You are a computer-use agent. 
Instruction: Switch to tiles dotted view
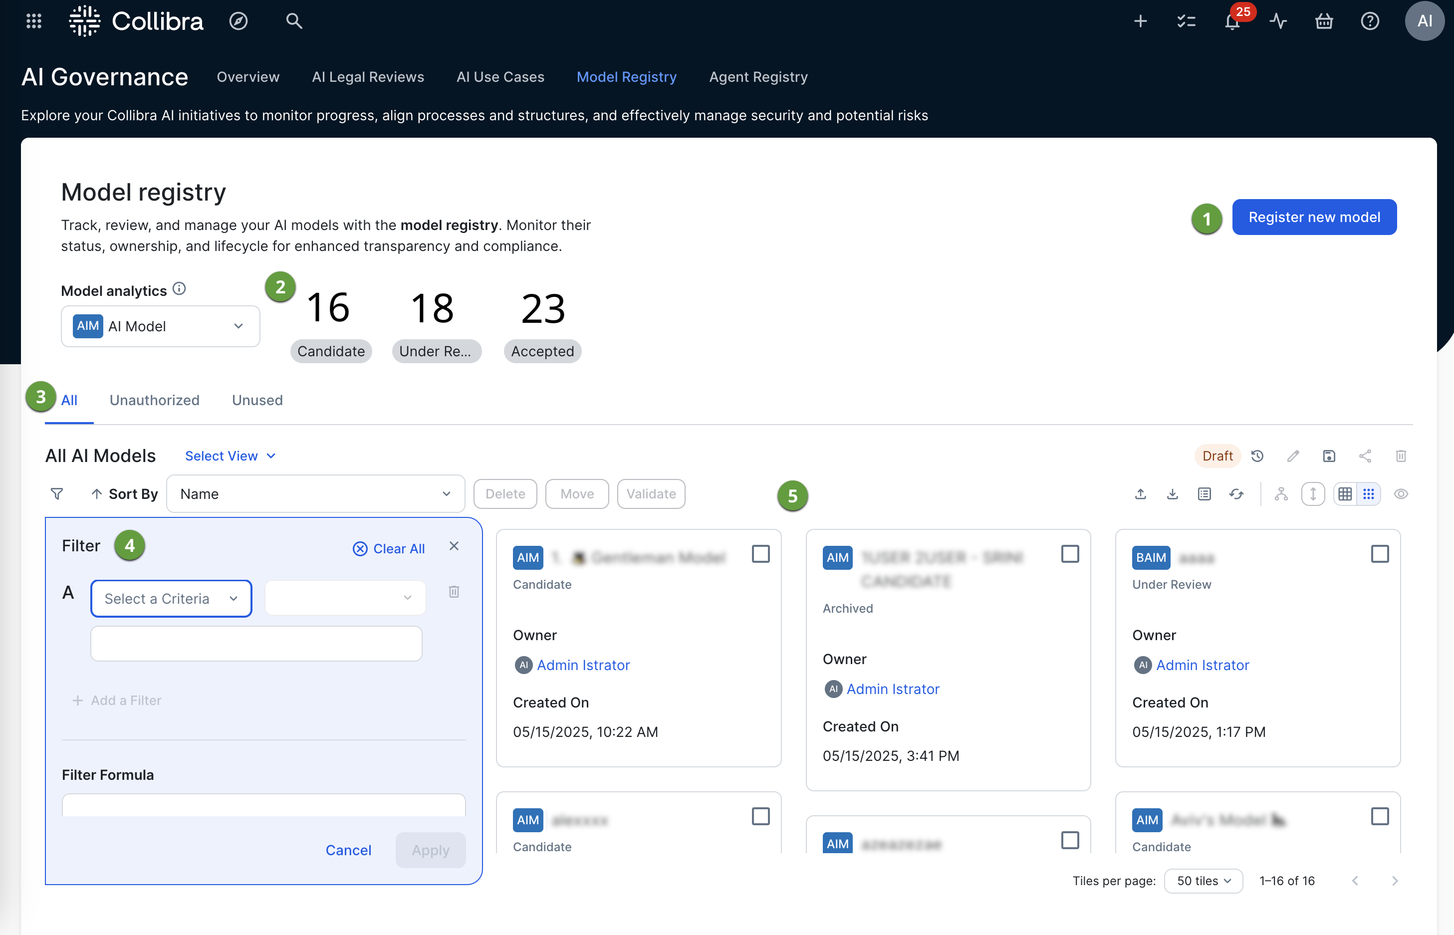[1369, 494]
